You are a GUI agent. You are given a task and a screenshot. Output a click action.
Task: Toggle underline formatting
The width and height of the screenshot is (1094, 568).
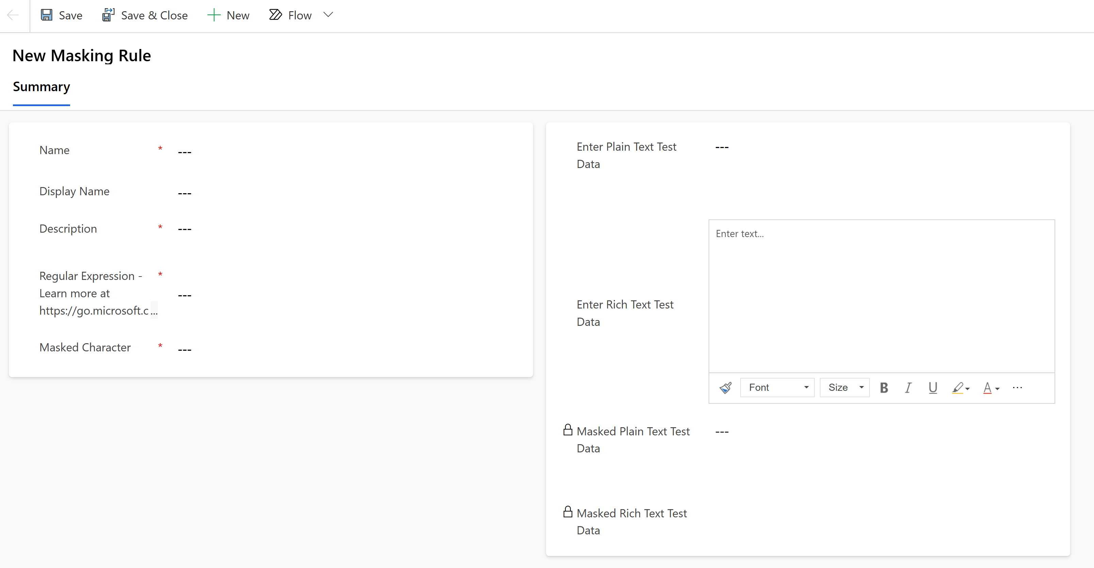tap(933, 388)
